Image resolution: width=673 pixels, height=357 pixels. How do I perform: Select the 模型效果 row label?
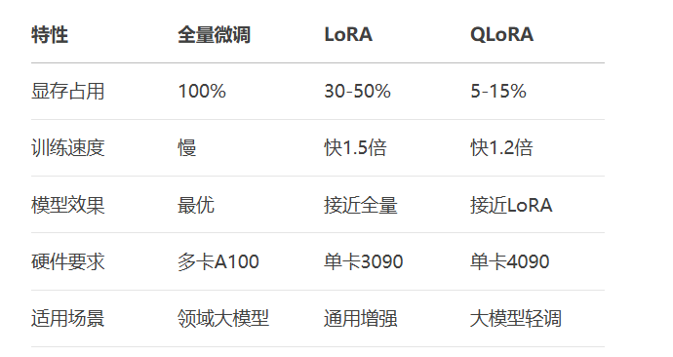click(68, 205)
